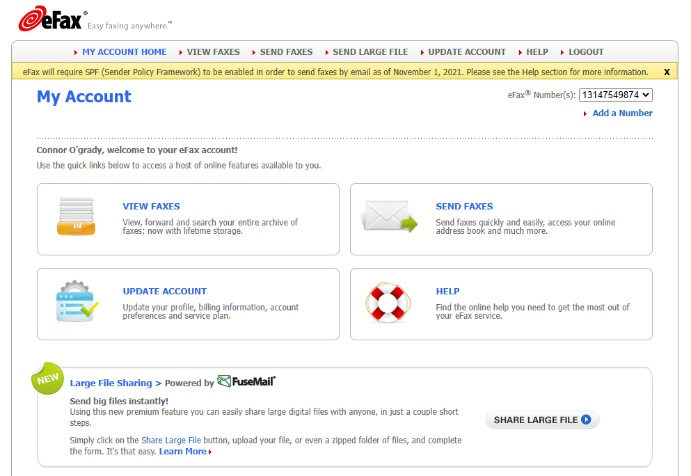
Task: Go to View Faxes in navigation bar
Action: 214,52
